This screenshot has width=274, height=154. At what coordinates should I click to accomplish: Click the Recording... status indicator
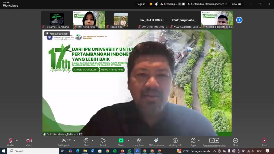(169, 4)
